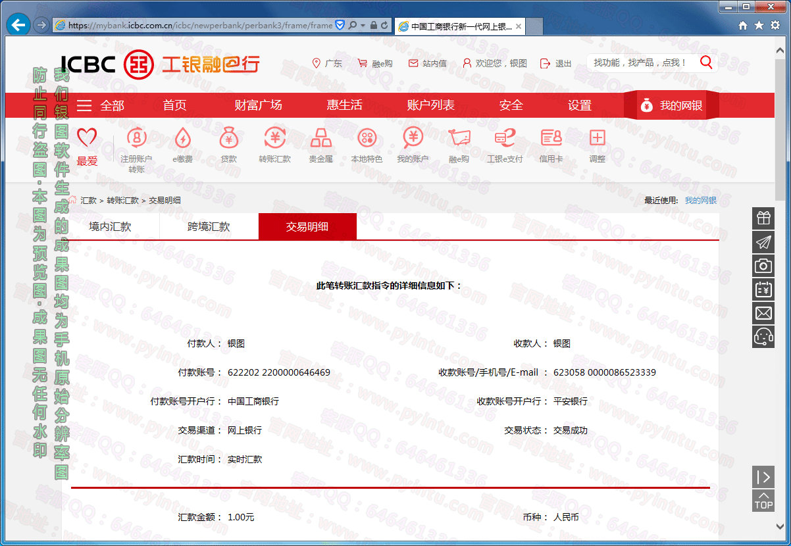
Task: Click the refresh icon in address bar
Action: [x=385, y=26]
